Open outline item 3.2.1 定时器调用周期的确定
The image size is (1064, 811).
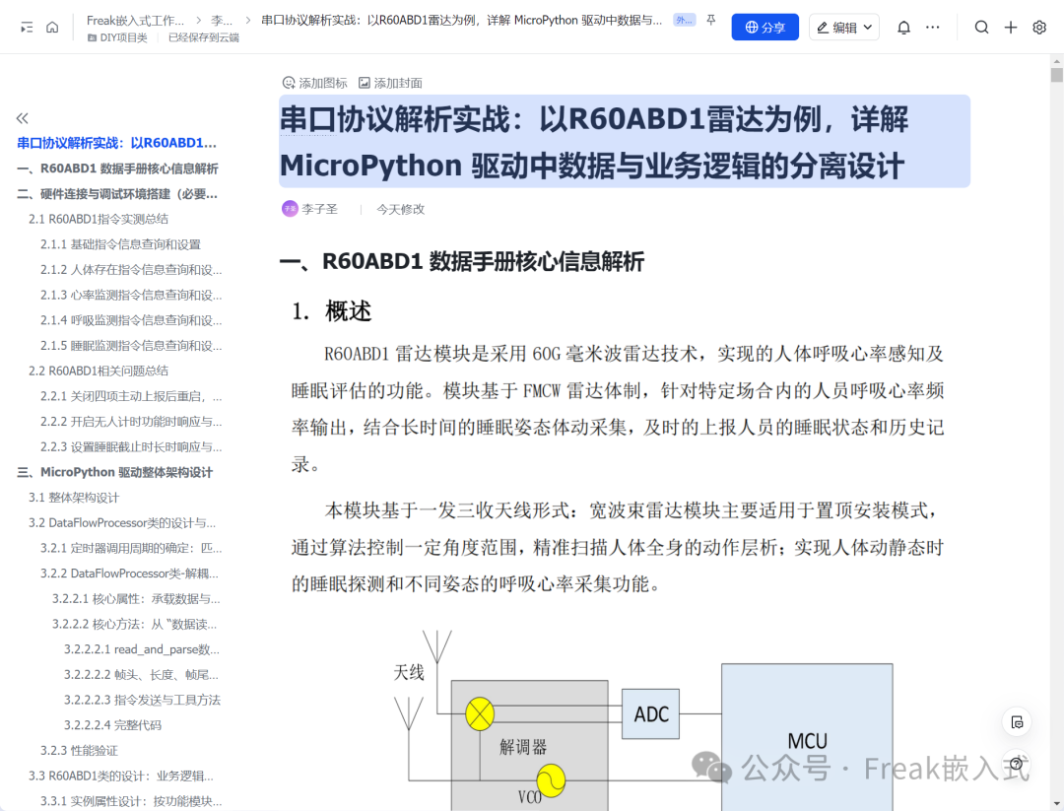pyautogui.click(x=131, y=548)
